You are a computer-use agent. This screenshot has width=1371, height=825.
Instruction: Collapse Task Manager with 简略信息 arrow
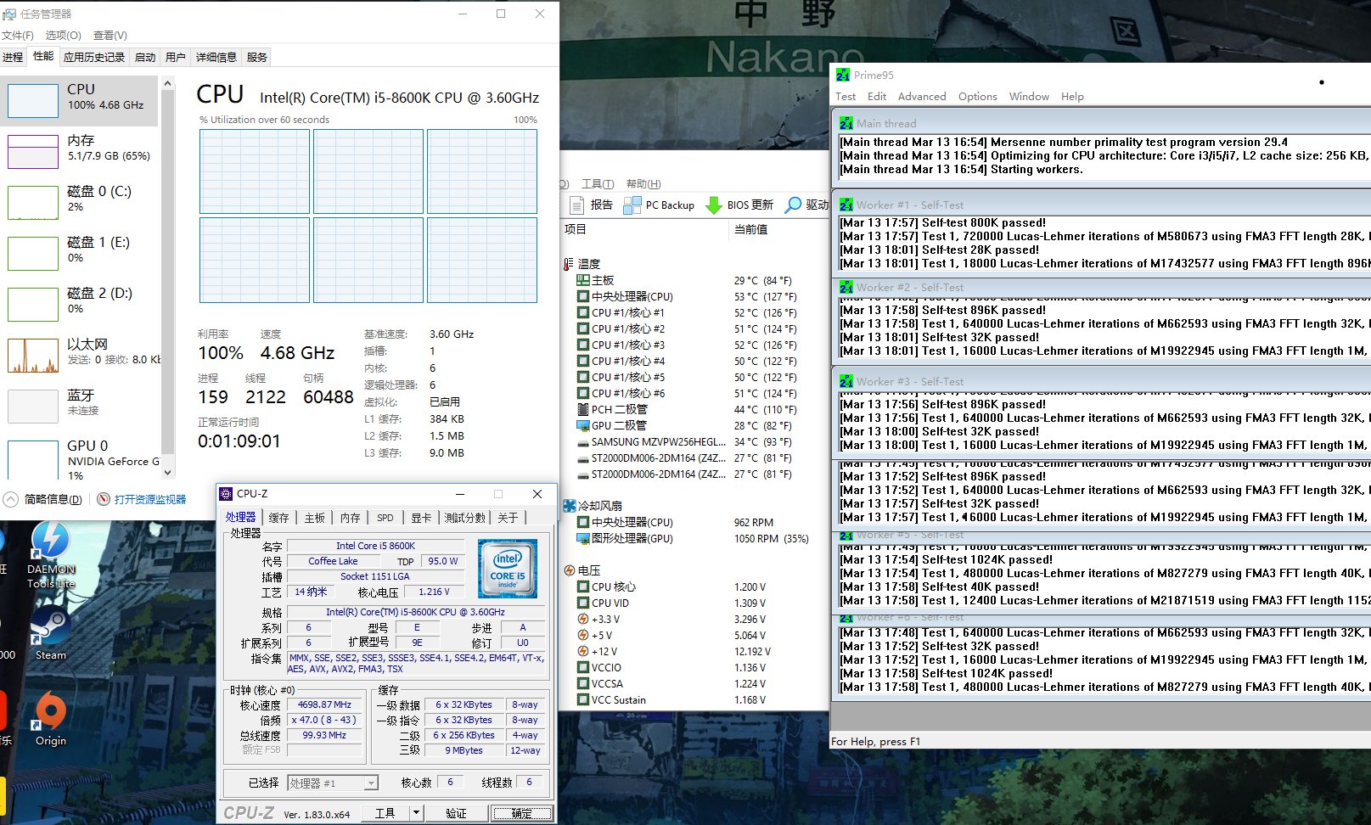10,499
